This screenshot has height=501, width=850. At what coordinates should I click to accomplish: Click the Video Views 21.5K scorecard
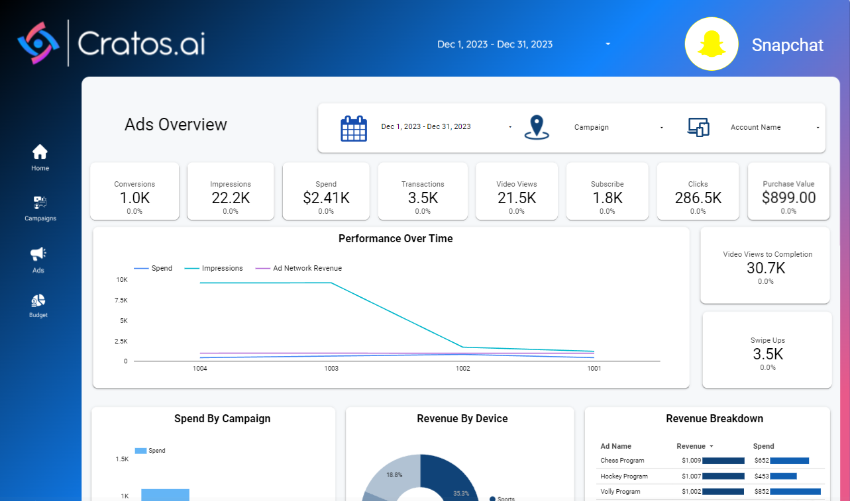pos(517,191)
